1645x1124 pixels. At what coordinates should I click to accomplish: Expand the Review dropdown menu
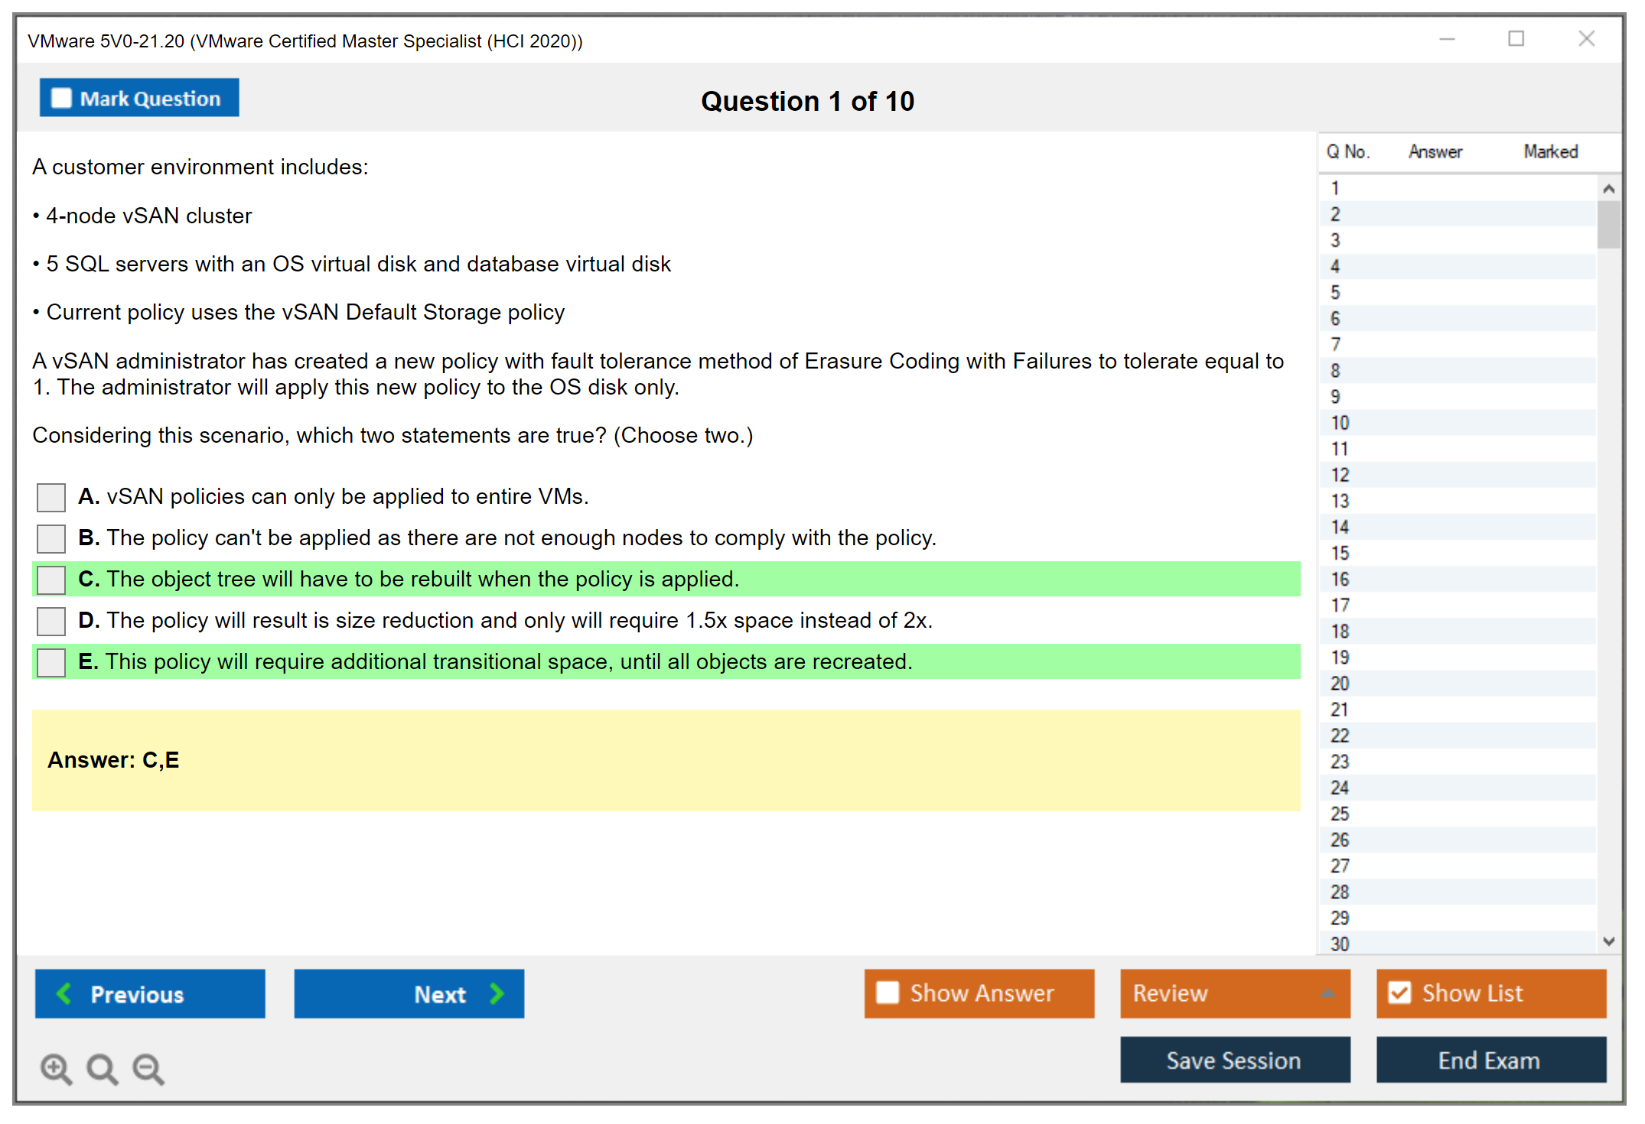pos(1327,993)
